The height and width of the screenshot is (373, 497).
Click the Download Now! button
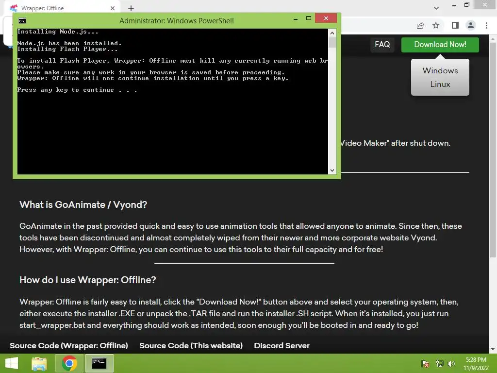click(440, 45)
